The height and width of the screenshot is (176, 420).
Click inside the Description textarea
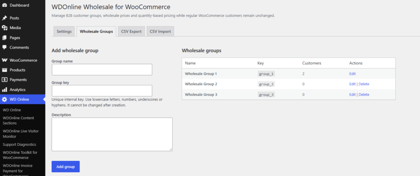tap(112, 134)
